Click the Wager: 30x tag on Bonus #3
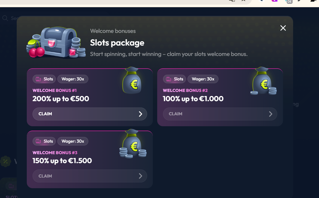This screenshot has width=319, height=198. click(x=73, y=141)
